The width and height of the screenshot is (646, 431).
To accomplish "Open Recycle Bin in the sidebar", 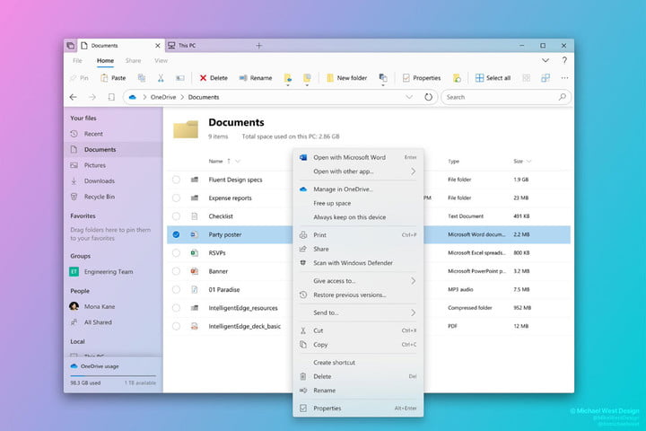I will (98, 196).
